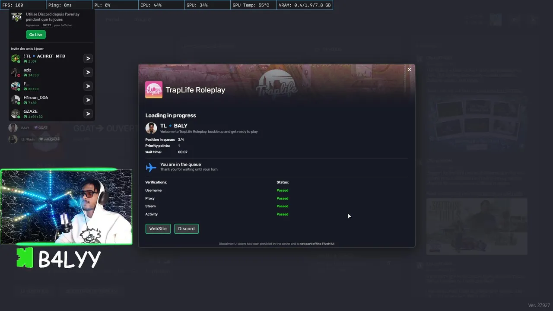This screenshot has width=553, height=311.
Task: Click the 'Priority points:' label
Action: tap(158, 146)
